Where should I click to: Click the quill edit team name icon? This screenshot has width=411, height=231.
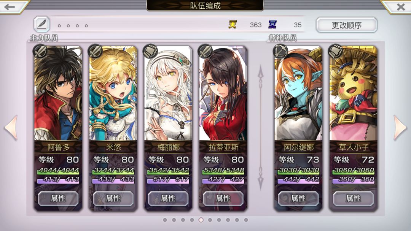42,24
